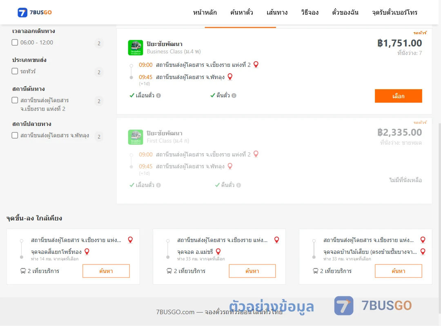Click the sold-out price ฿2,335.00
Screen dimensions: 441x326
pos(399,132)
